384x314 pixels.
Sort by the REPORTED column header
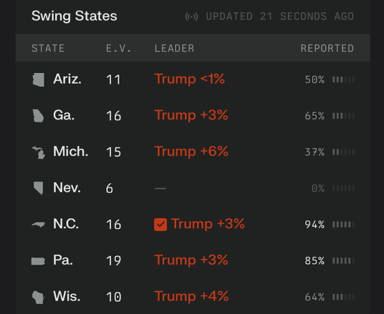point(327,48)
